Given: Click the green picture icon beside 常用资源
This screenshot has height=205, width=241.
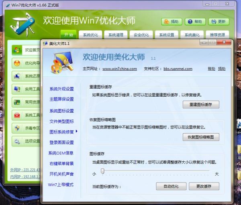Looking at the screenshot, I should [x=17, y=102].
